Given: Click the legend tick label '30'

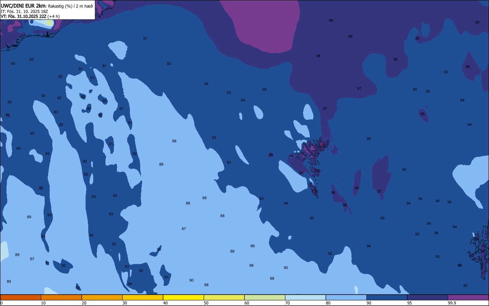Looking at the screenshot, I should pos(125,303).
